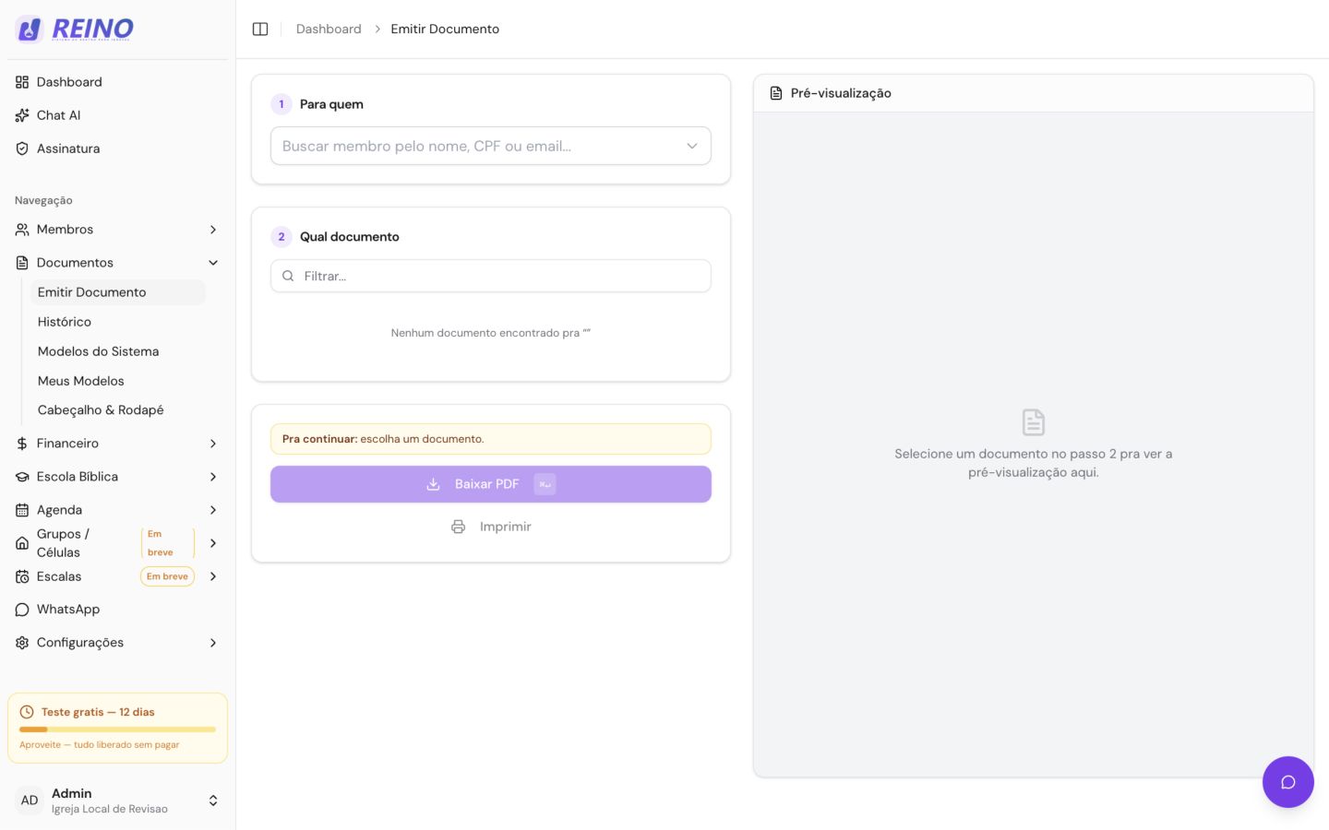Click the trial progress bar
Image resolution: width=1329 pixels, height=830 pixels.
[x=117, y=729]
